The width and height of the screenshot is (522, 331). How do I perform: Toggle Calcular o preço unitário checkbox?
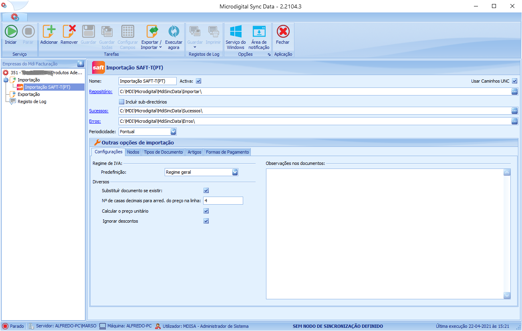click(x=206, y=211)
